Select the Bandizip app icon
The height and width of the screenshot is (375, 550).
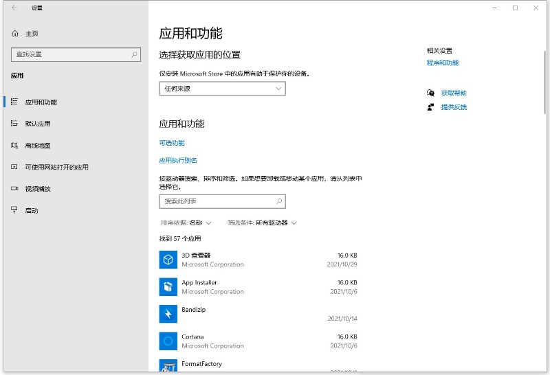168,314
